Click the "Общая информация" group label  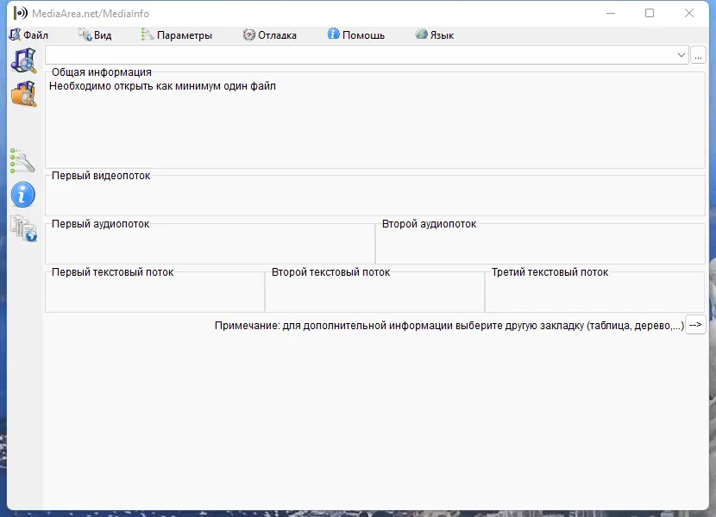click(x=102, y=72)
